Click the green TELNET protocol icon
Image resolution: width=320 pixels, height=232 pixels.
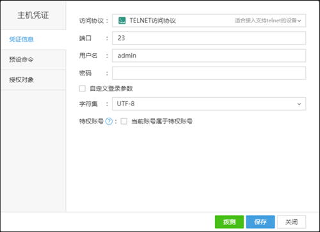pos(122,20)
